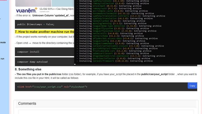The image size is (202, 114).
Task: Click the 'create' link in left sidebar
Action: (3, 42)
